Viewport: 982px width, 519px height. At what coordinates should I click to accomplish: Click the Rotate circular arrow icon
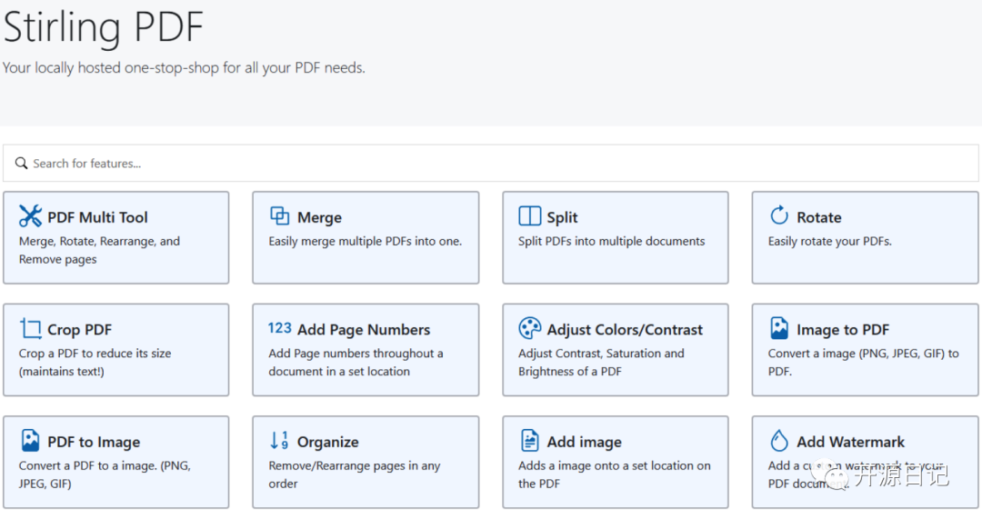779,215
